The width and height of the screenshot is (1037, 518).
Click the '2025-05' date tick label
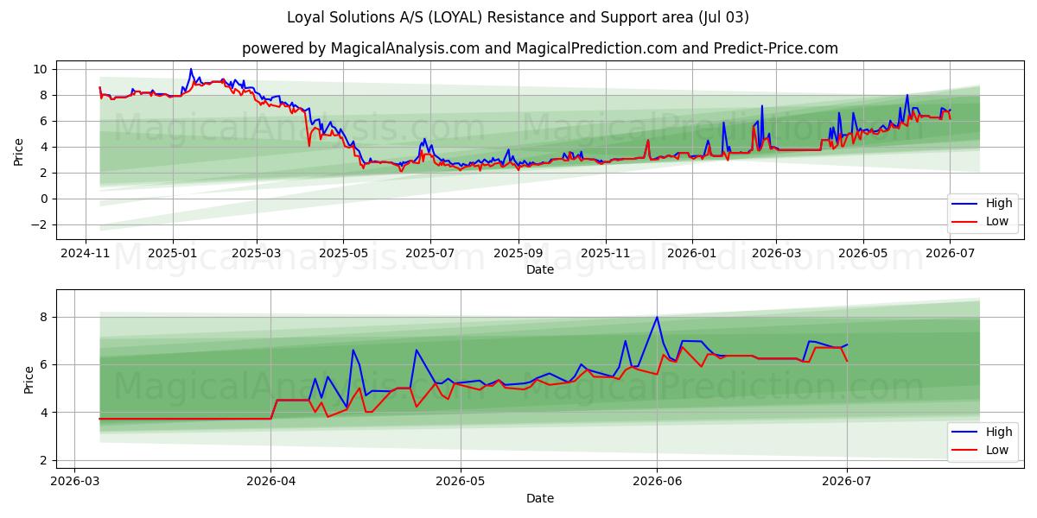343,253
